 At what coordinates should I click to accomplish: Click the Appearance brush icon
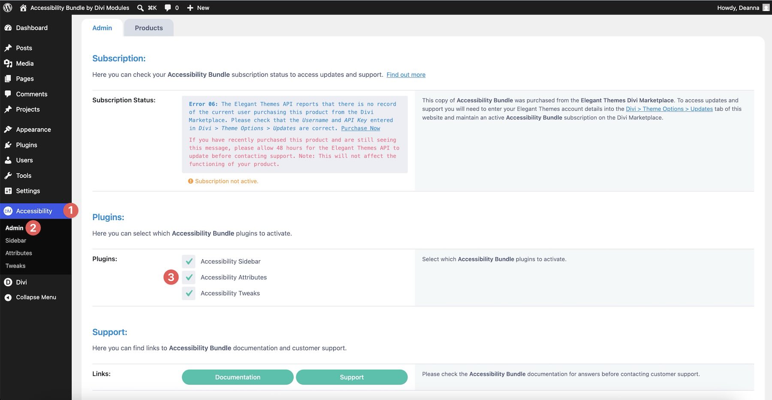8,129
